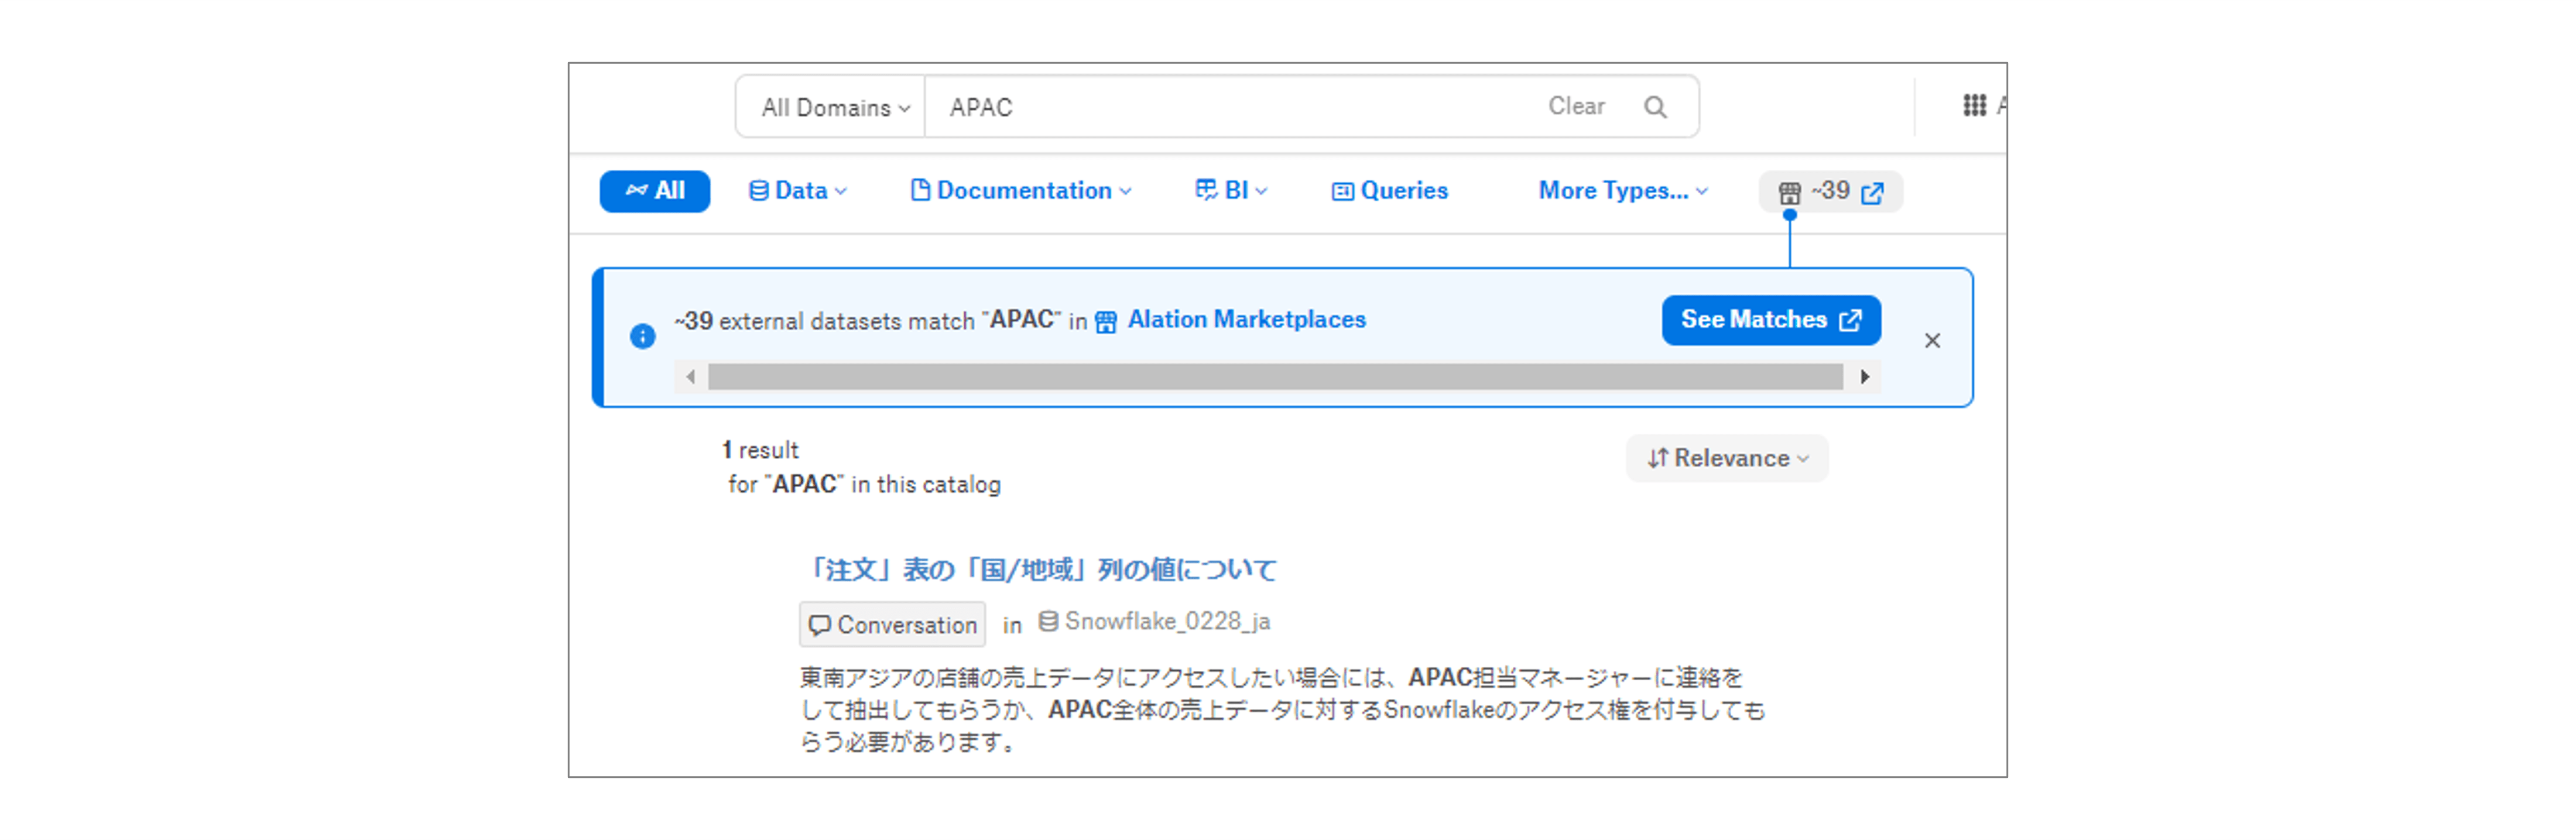Open the 「注文」表の「国/地域」列の値について result
Screen dimensions: 2576x840
pyautogui.click(x=1039, y=570)
